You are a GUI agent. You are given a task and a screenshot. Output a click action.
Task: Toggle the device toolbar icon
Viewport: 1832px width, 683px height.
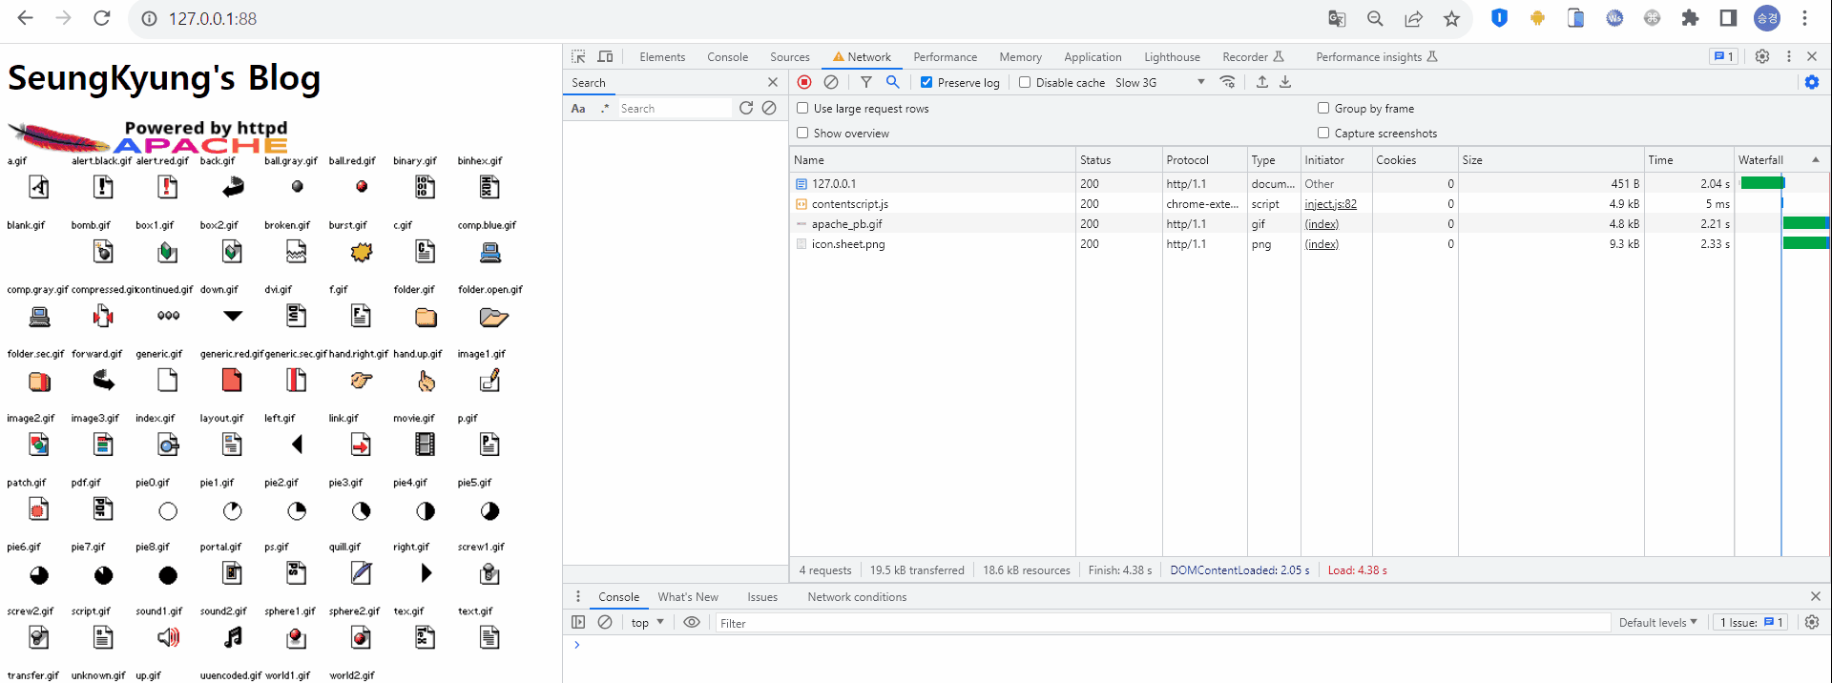point(605,56)
